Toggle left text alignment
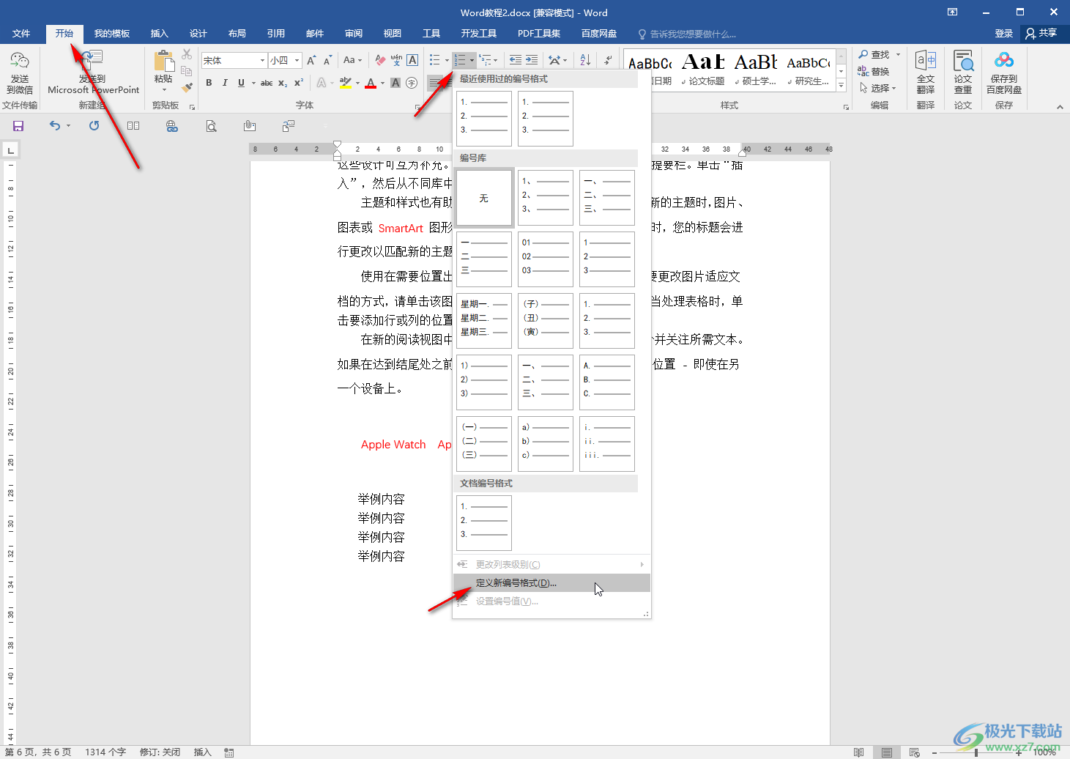This screenshot has height=759, width=1070. (x=435, y=83)
